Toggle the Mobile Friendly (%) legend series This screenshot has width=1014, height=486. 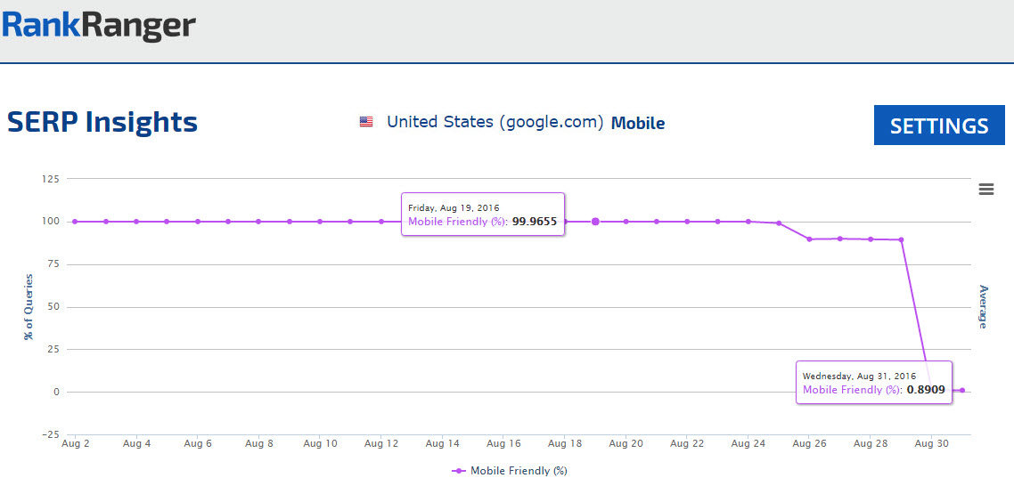(x=510, y=471)
